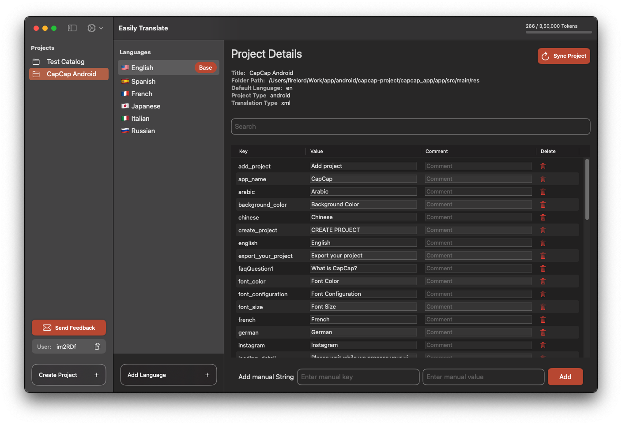Delete the app_name row
This screenshot has height=425, width=622.
point(543,179)
